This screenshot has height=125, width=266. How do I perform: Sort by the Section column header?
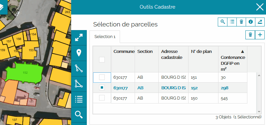147,59
